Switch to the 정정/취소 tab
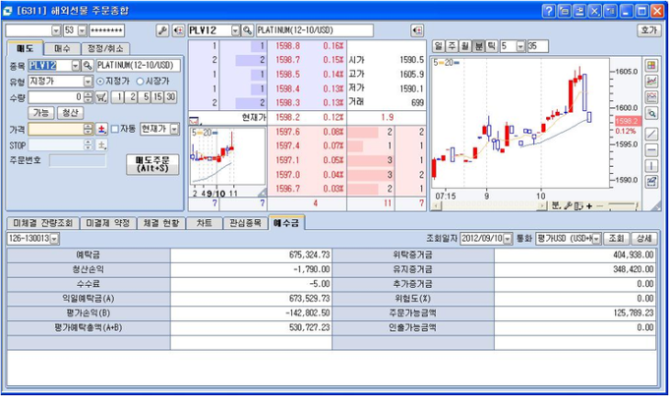The width and height of the screenshot is (669, 396). [x=105, y=48]
